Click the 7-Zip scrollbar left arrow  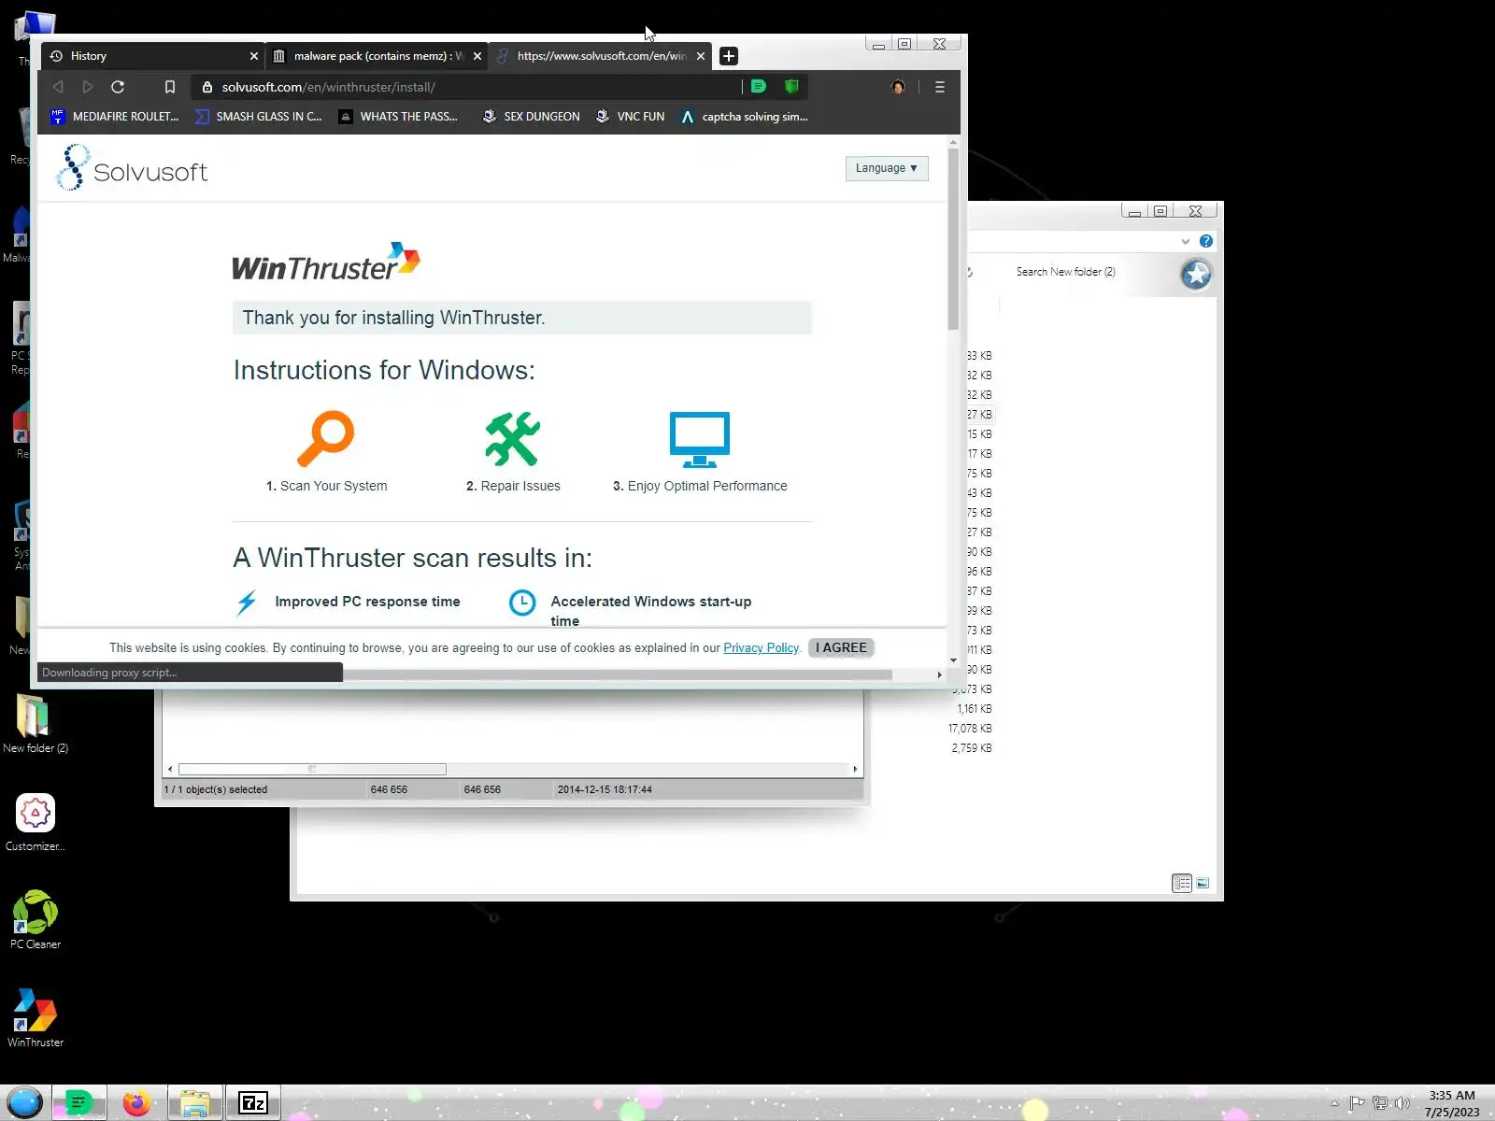(x=170, y=770)
